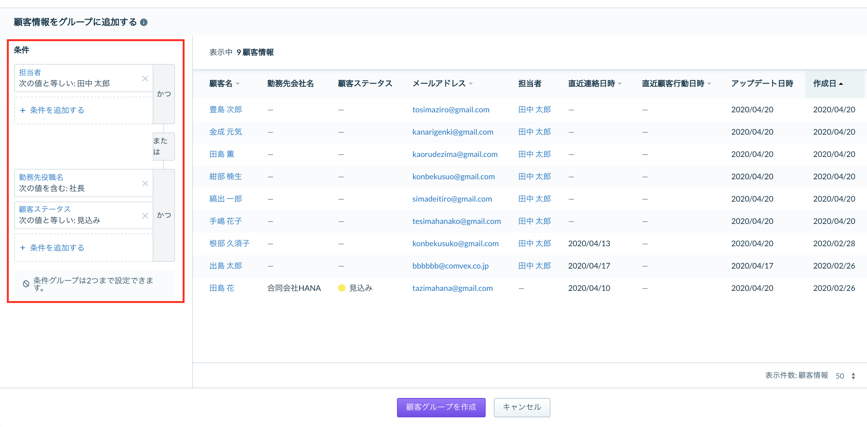This screenshot has height=427, width=867.
Task: Click email tazimahana@gmail.com
Action: (x=452, y=288)
